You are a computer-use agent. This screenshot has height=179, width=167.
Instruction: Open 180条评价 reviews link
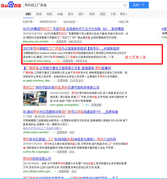(x=81, y=61)
